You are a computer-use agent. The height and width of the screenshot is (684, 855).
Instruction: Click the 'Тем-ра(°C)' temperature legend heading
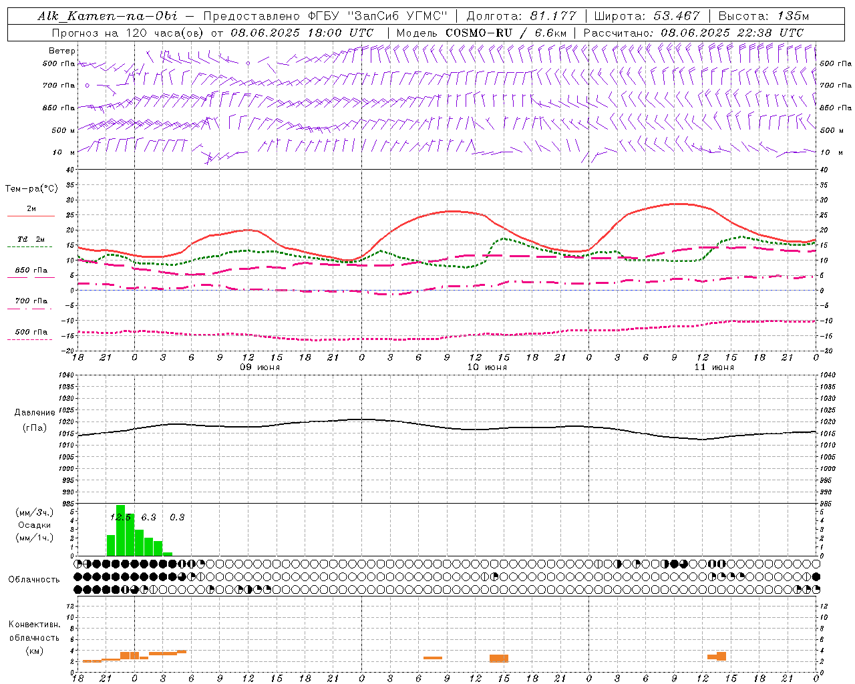point(31,189)
